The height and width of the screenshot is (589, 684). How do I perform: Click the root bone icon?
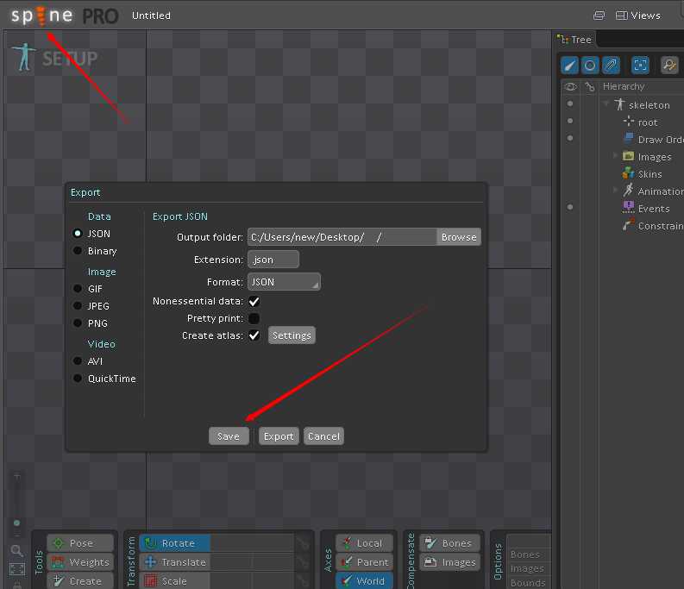(x=629, y=122)
